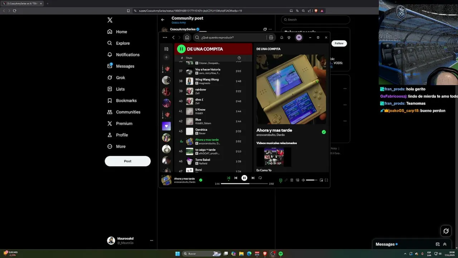Image resolution: width=458 pixels, height=258 pixels.
Task: Open More menu in X sidebar
Action: click(x=116, y=146)
